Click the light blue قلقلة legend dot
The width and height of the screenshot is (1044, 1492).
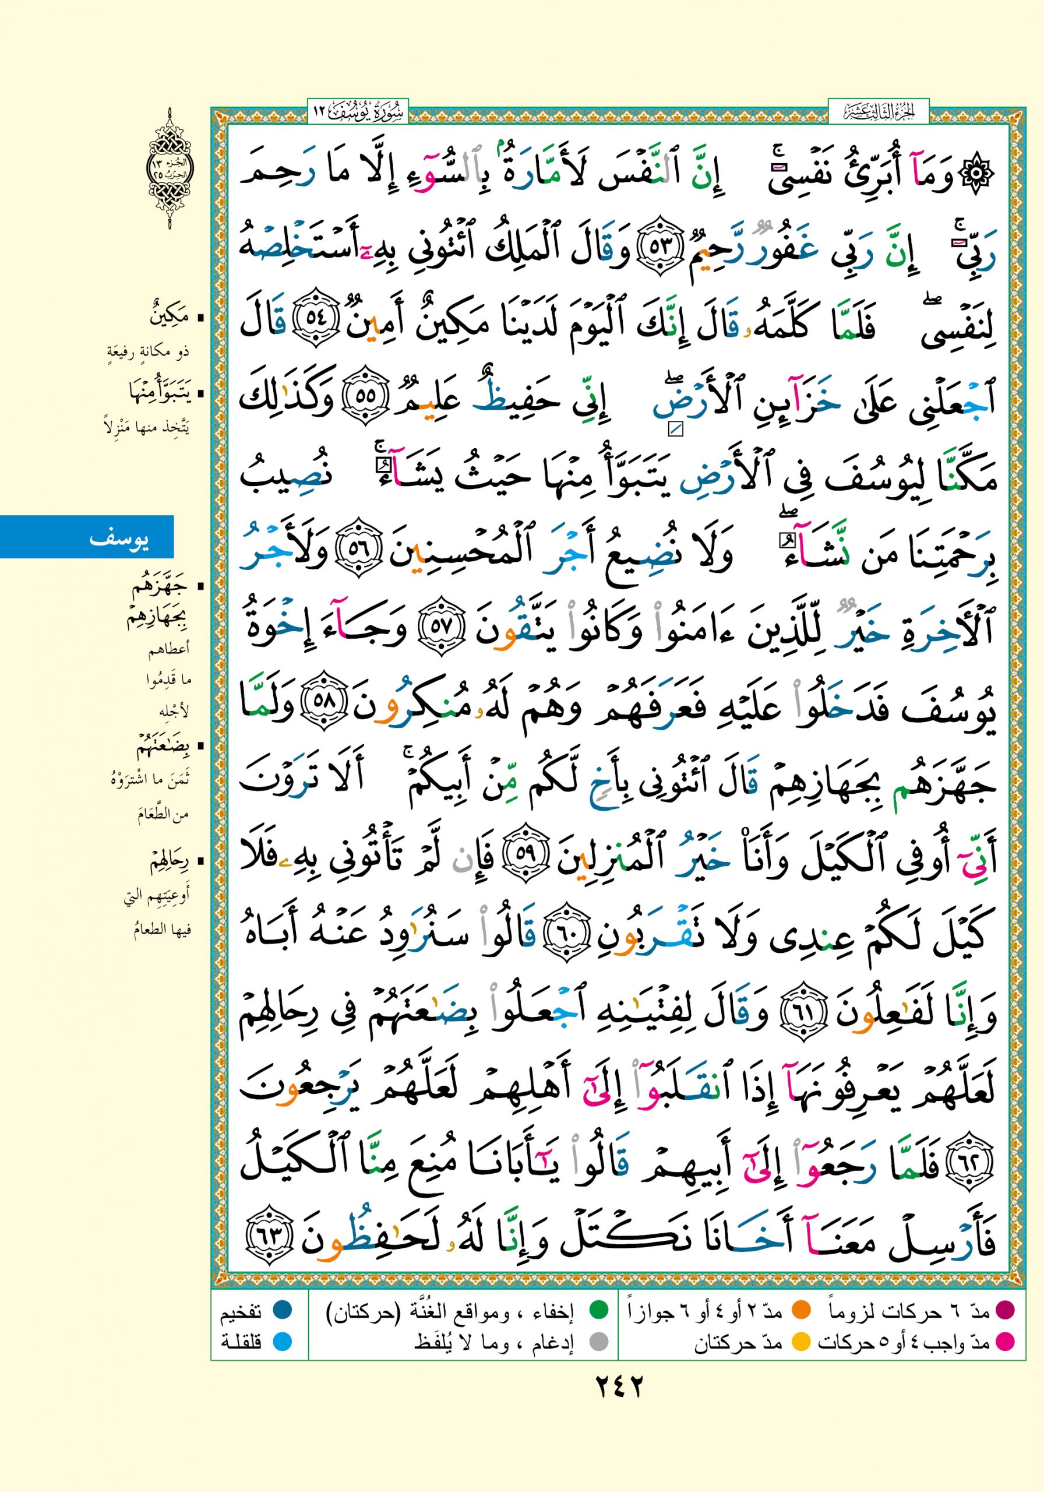point(283,1341)
